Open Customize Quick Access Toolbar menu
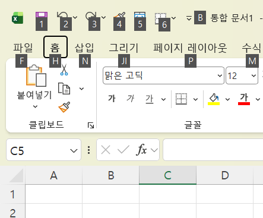The image size is (263, 218). coord(189,18)
